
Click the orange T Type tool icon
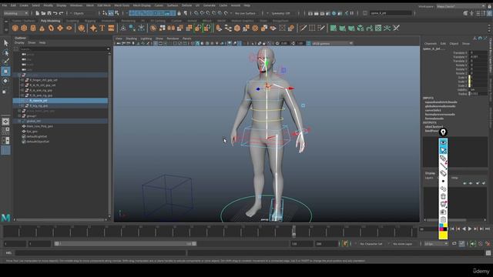102,28
